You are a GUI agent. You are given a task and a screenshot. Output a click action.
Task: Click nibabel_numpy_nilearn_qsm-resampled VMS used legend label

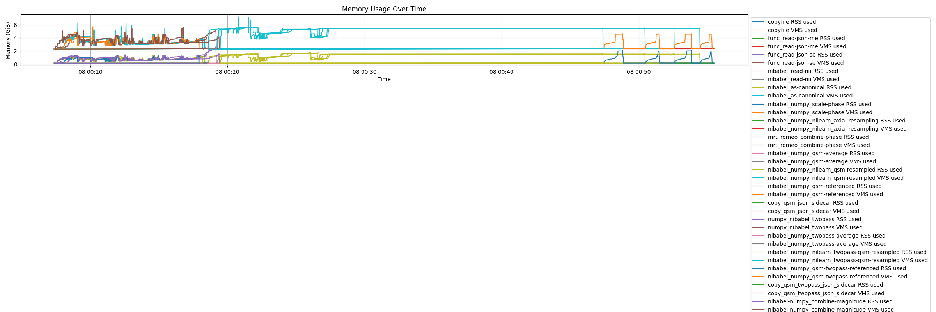835,178
